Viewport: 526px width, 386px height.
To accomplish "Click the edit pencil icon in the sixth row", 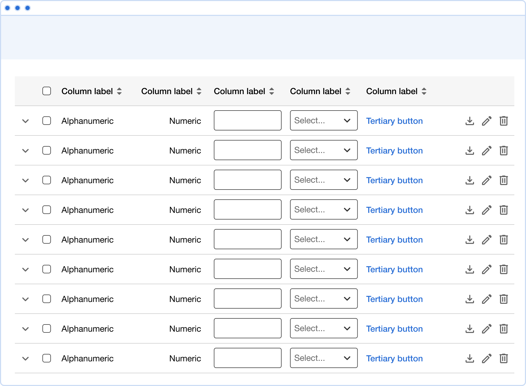I will click(487, 269).
